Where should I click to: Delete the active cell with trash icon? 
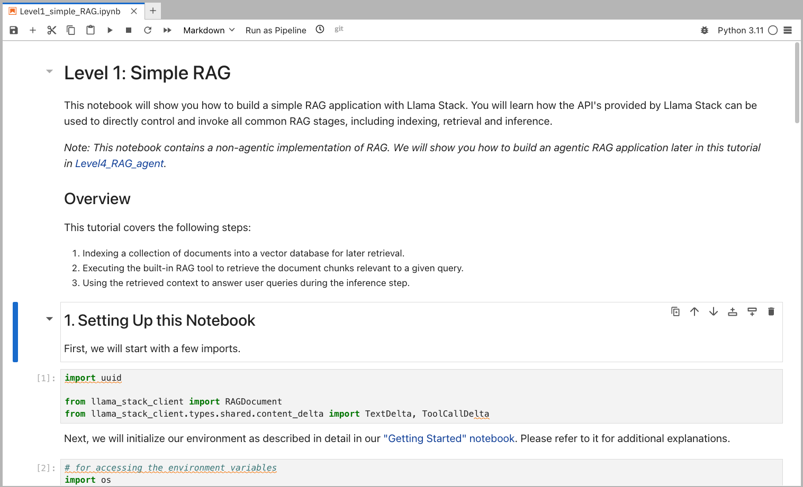tap(771, 311)
